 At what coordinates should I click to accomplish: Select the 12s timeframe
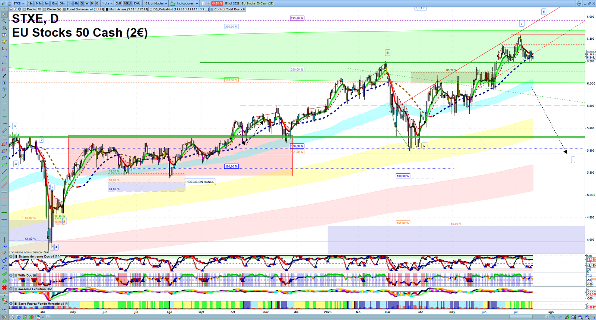[30, 3]
